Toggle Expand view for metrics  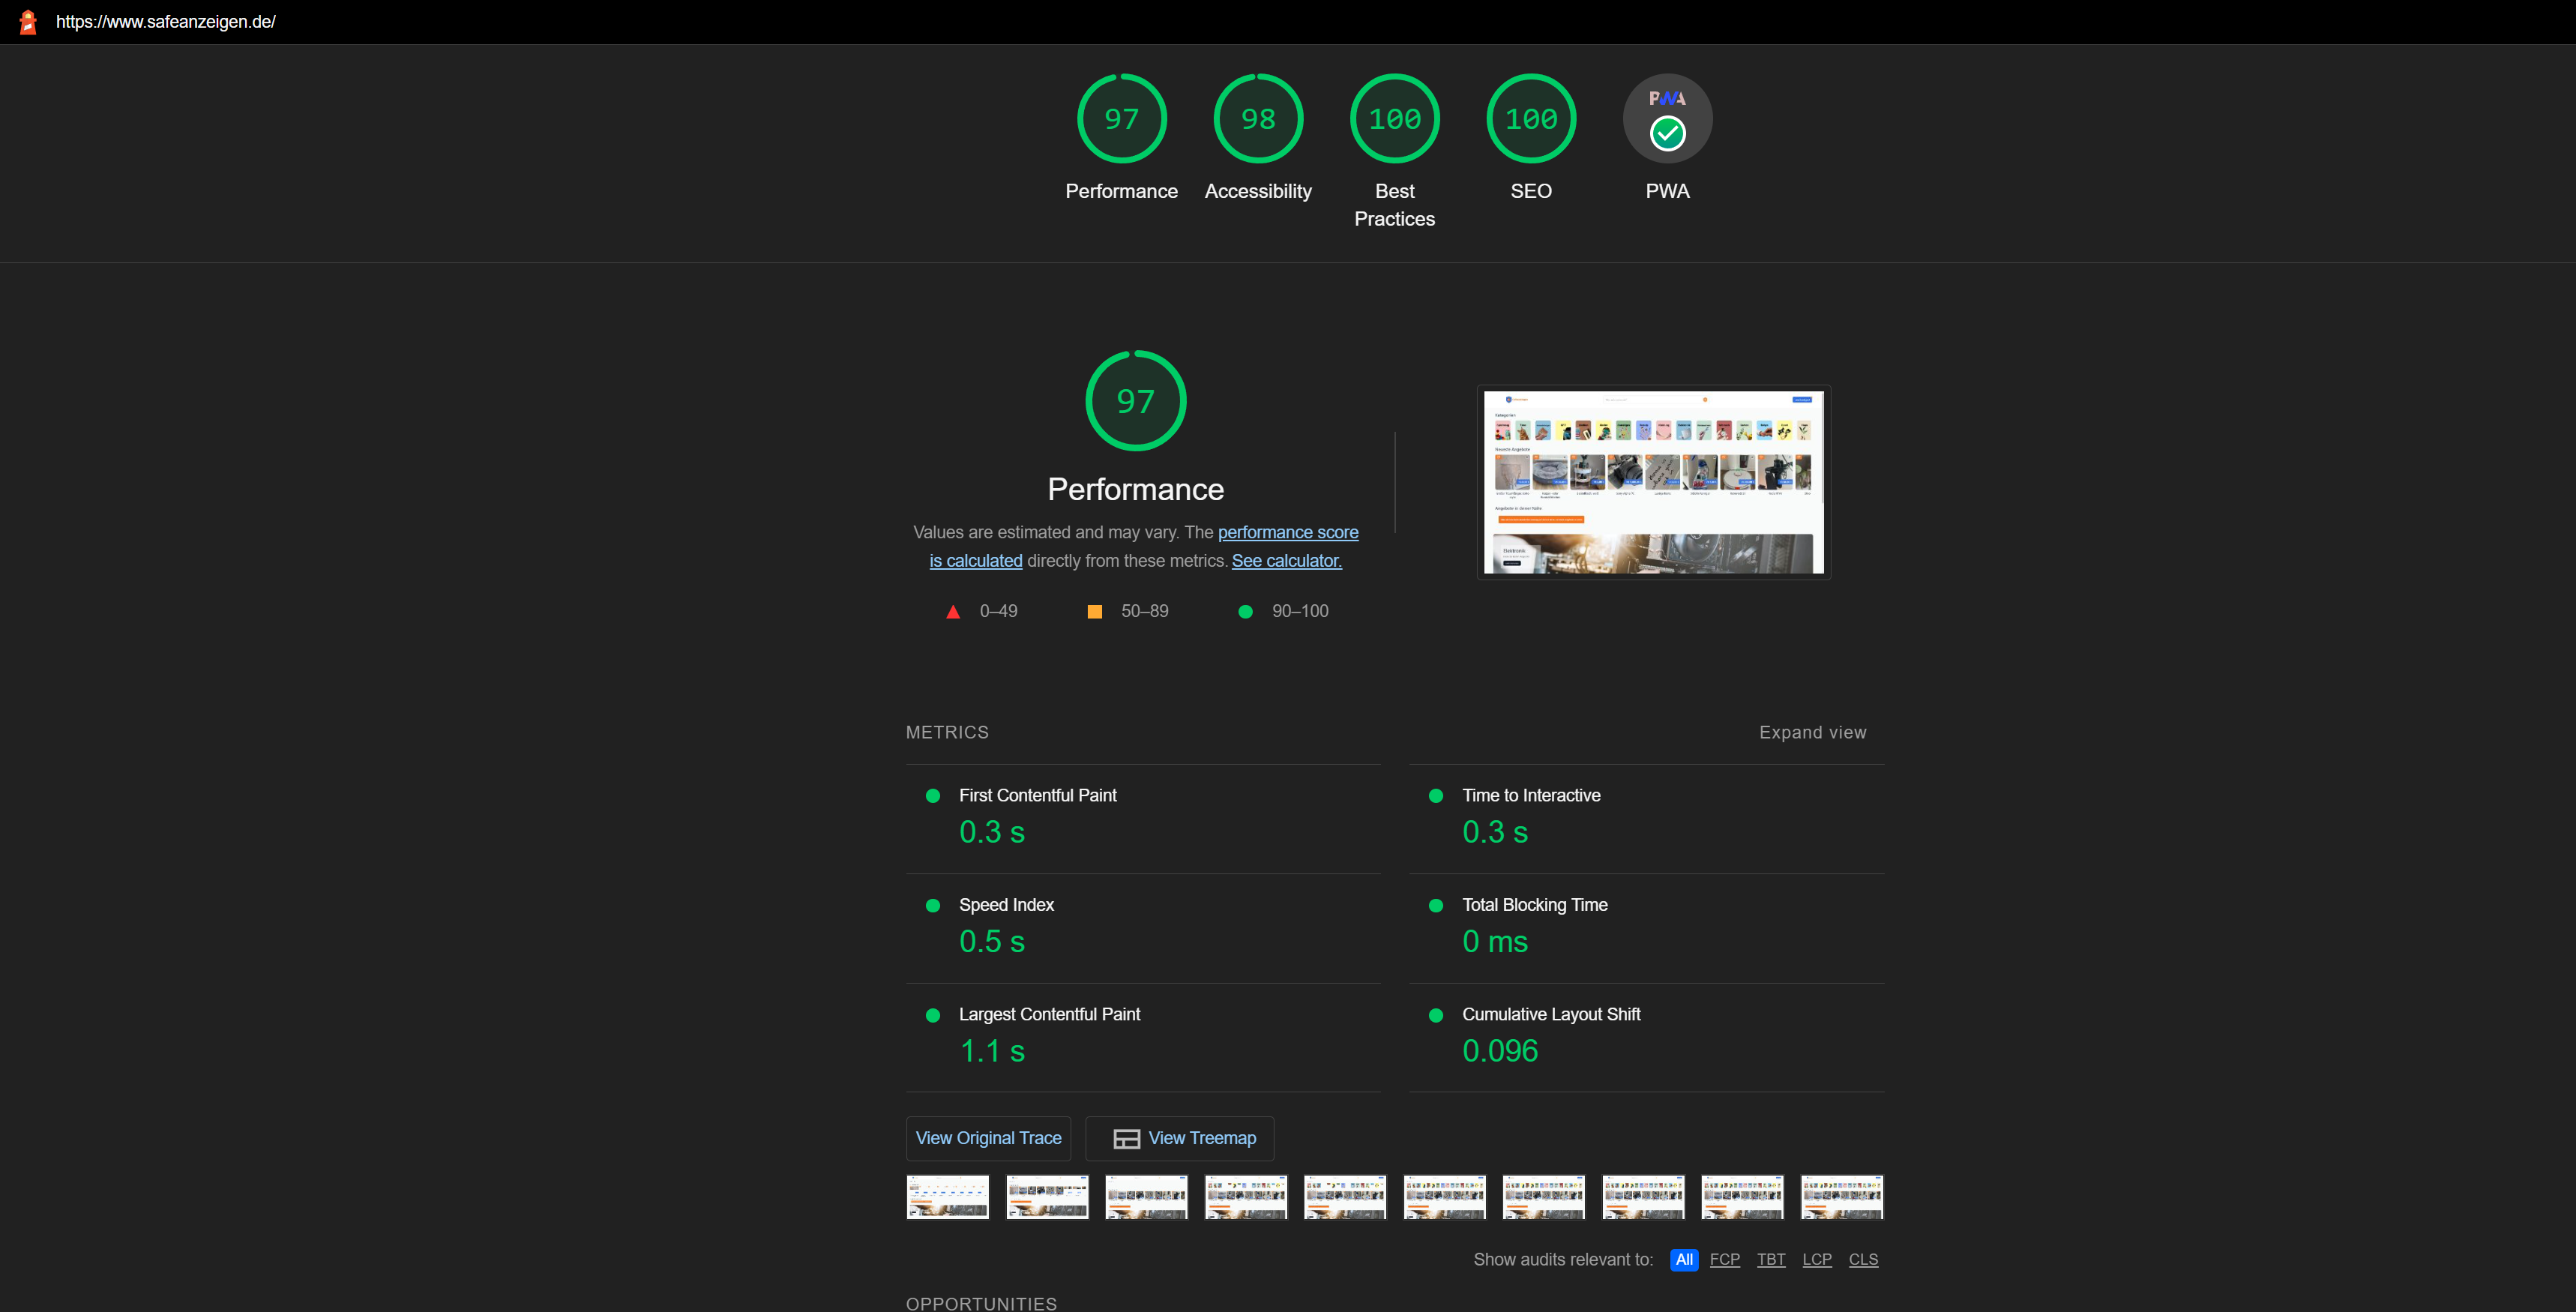pyautogui.click(x=1812, y=733)
